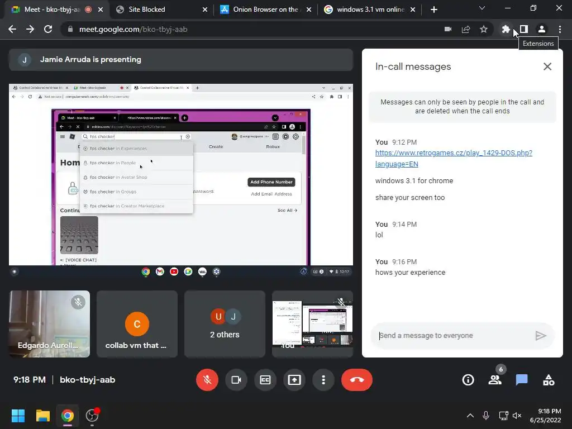This screenshot has height=429, width=572.
Task: Close the In-call messages panel
Action: coord(547,66)
